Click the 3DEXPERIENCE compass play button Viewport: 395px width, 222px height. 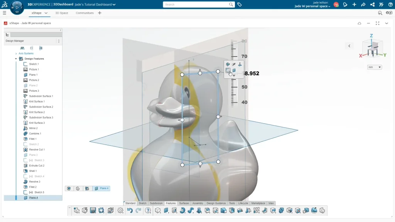pyautogui.click(x=17, y=7)
